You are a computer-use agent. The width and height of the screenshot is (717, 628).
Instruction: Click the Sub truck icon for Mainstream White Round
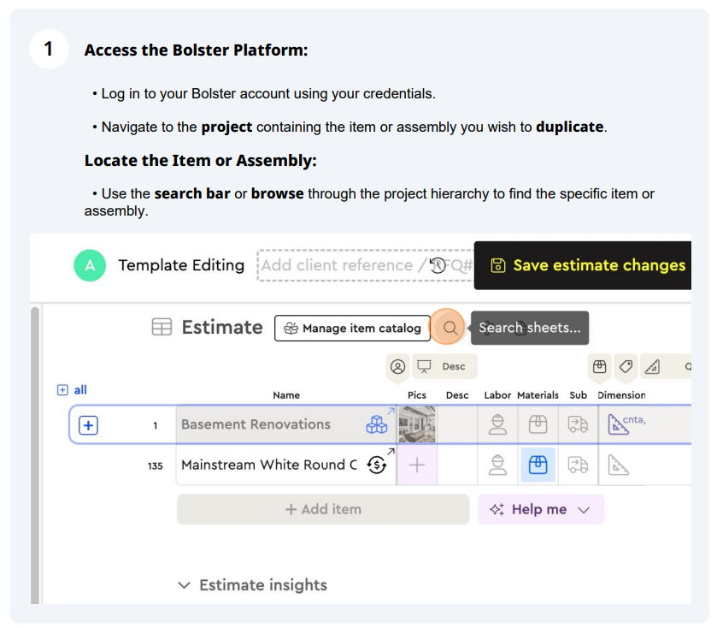pos(578,465)
